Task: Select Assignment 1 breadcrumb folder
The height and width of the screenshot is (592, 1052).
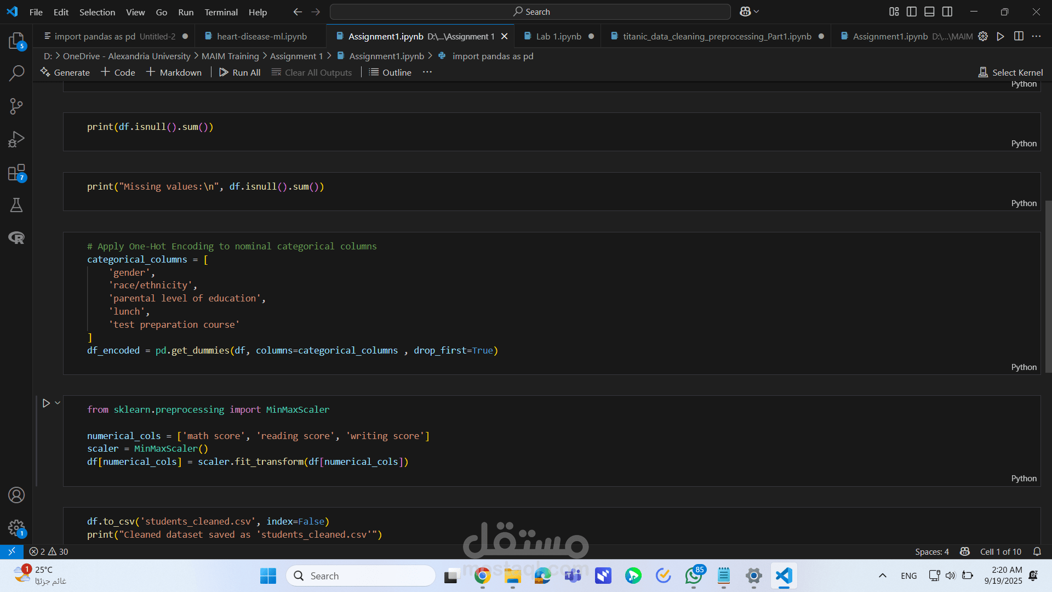Action: [x=296, y=56]
